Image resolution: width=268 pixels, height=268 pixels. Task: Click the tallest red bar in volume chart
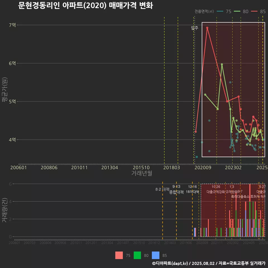[250, 193]
